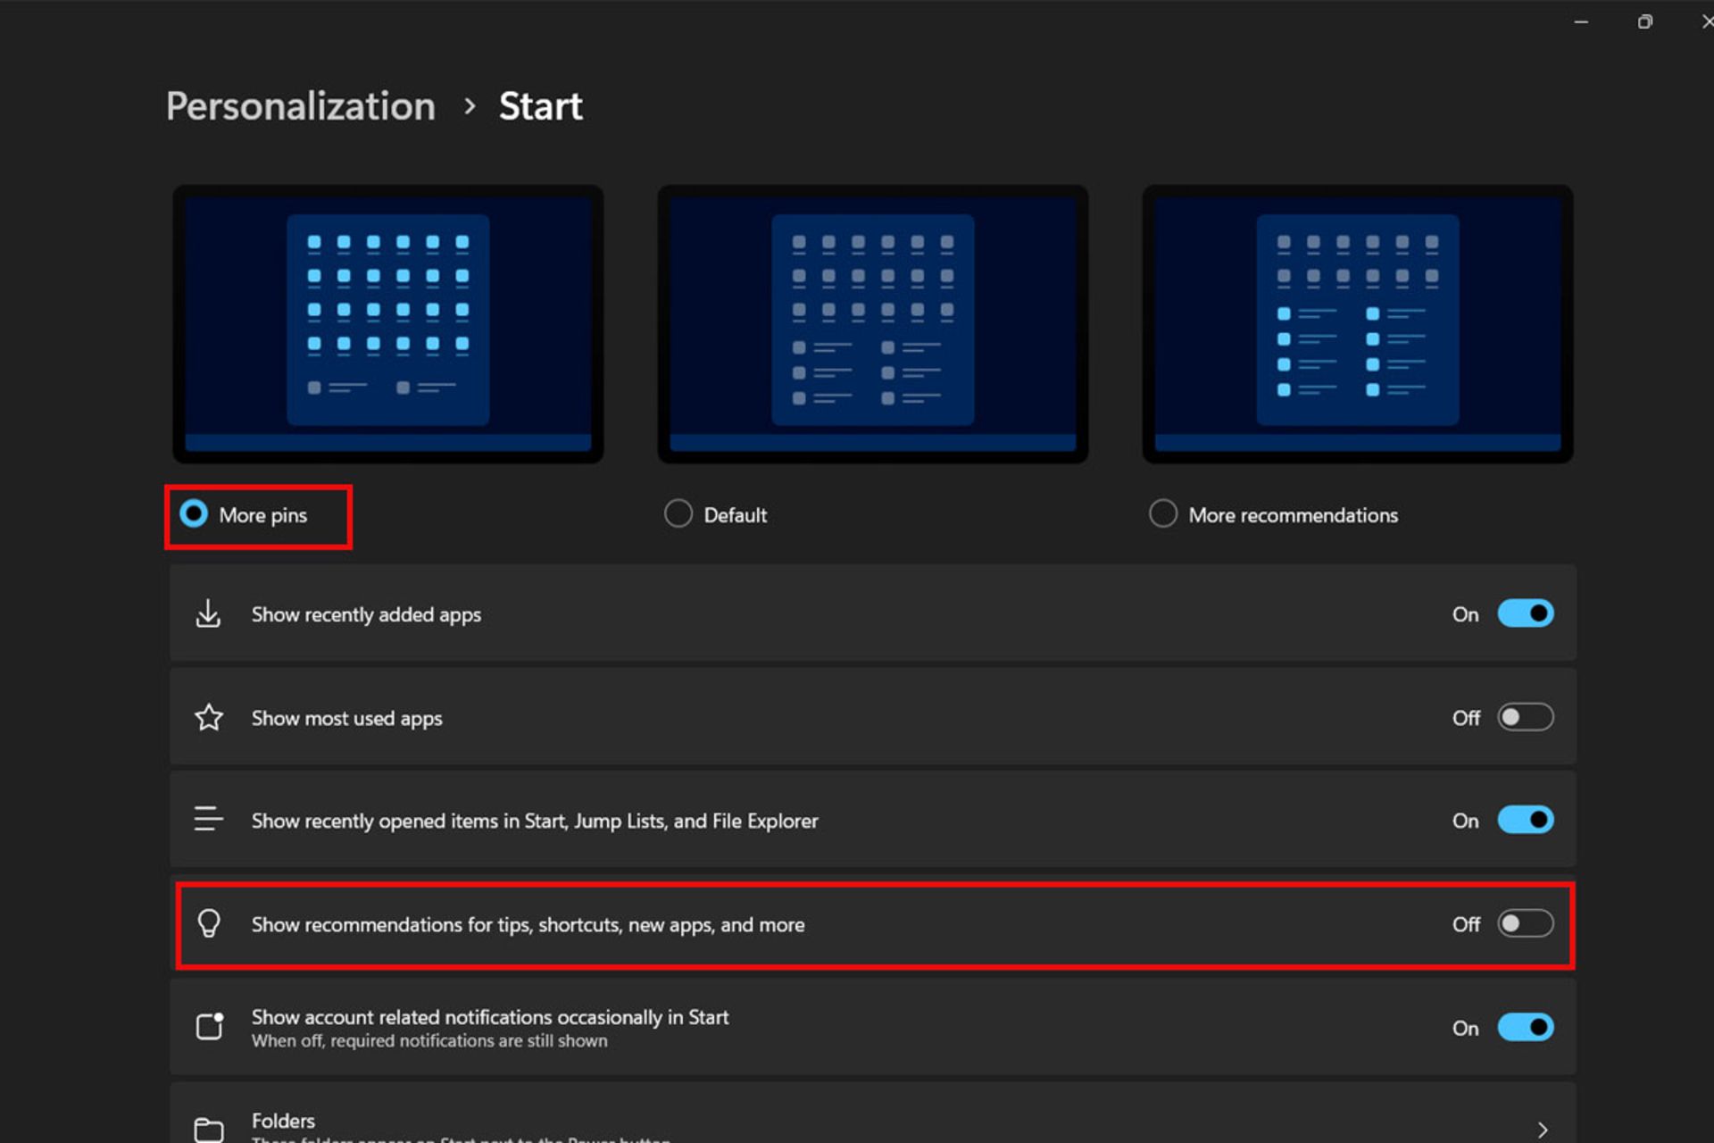Select the More recommendations radio button
Image resolution: width=1714 pixels, height=1143 pixels.
point(1162,513)
